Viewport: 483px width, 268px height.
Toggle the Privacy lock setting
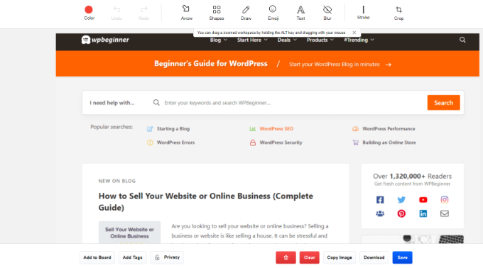(167, 257)
